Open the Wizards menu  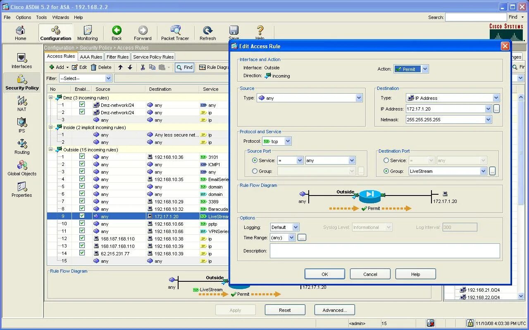tap(60, 17)
